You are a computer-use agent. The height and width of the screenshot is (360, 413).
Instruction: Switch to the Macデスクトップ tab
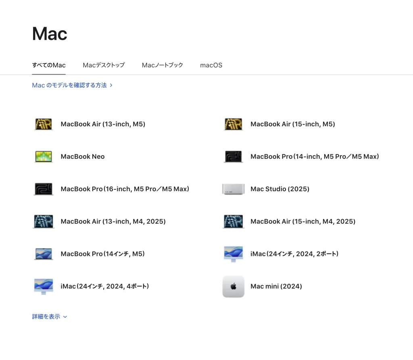[x=104, y=65]
